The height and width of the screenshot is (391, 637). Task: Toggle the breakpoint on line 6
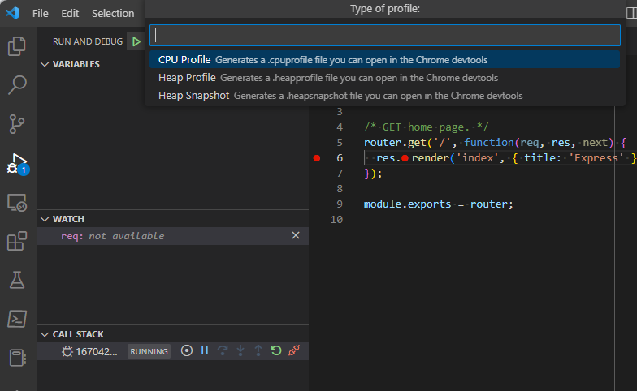(317, 158)
